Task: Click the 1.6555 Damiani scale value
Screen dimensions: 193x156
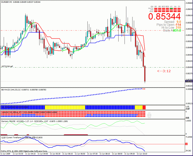Action: pos(188,121)
